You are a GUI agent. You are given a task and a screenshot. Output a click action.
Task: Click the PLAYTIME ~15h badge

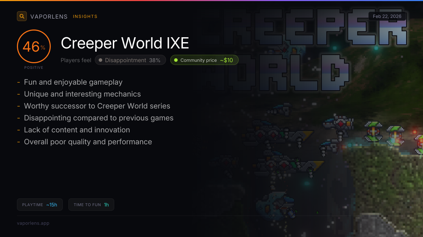[40, 205]
